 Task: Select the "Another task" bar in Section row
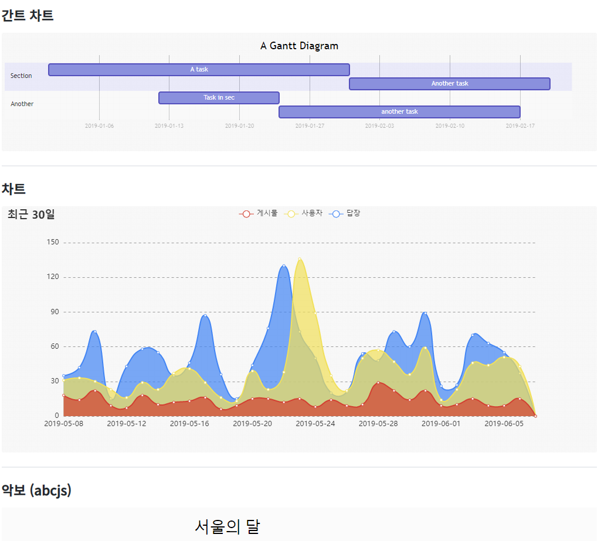(x=450, y=84)
